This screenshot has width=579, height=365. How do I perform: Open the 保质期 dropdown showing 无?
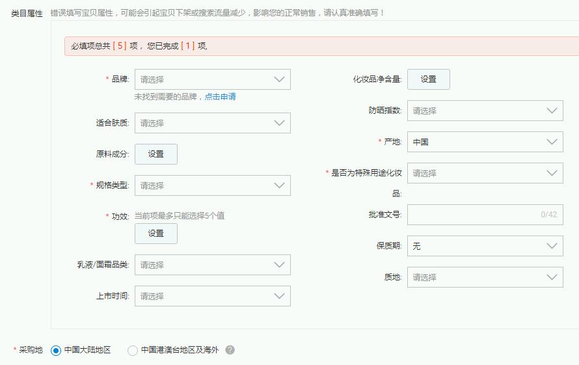(485, 246)
